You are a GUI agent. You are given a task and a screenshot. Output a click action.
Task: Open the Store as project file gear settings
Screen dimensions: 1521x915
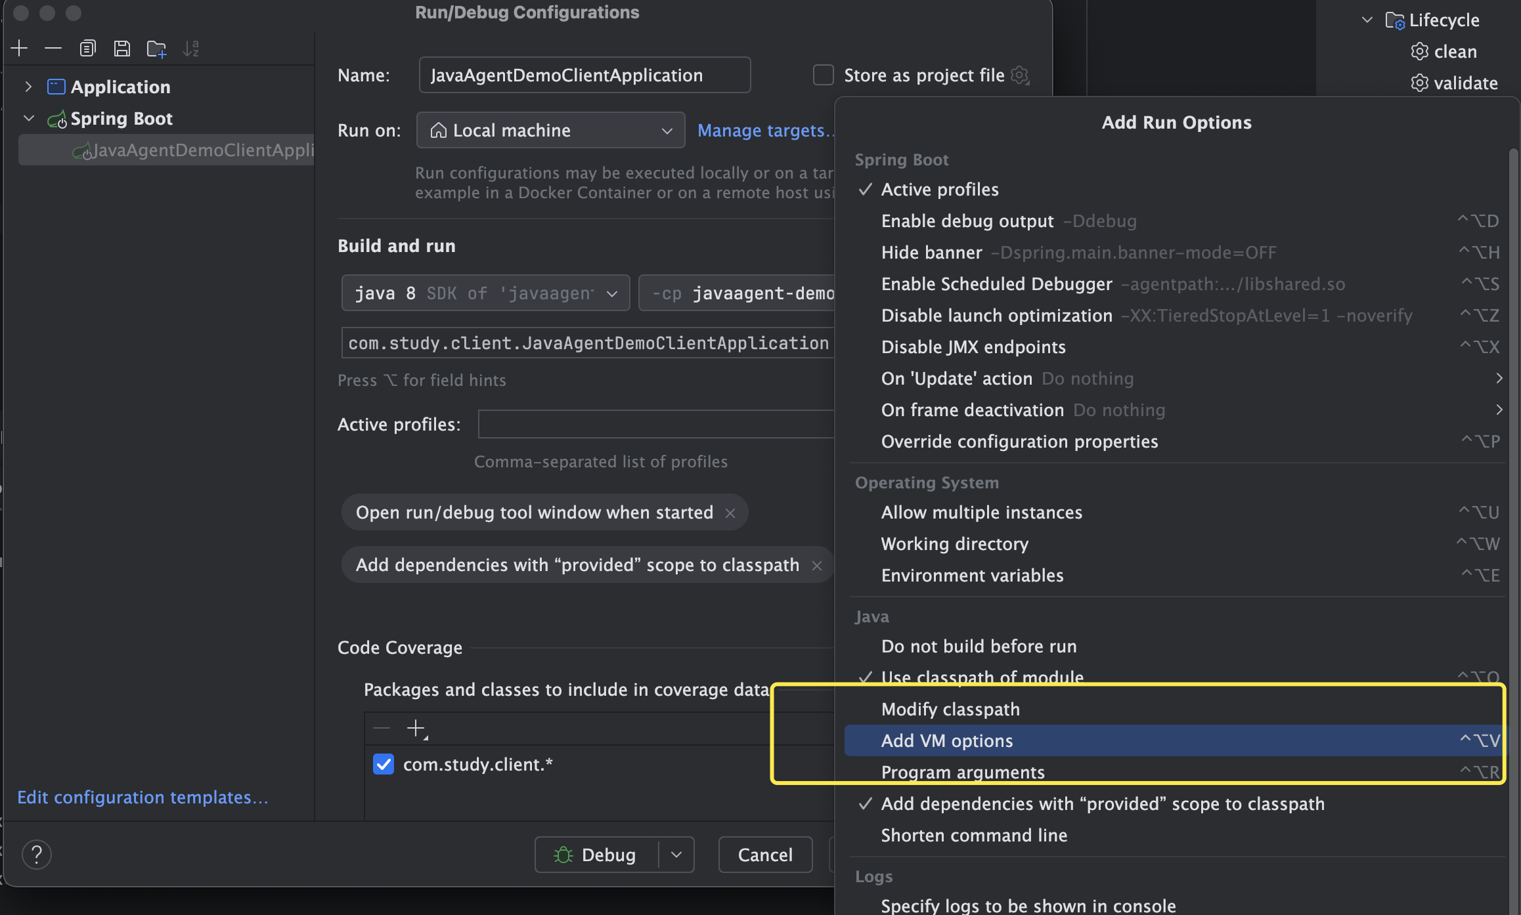(1019, 75)
